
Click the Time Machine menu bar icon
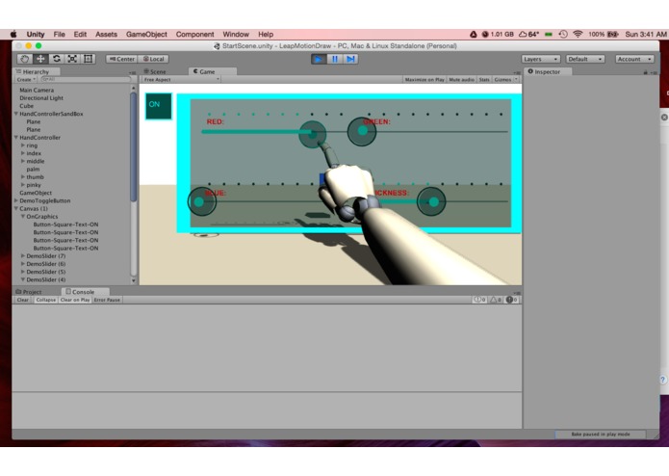pos(563,34)
